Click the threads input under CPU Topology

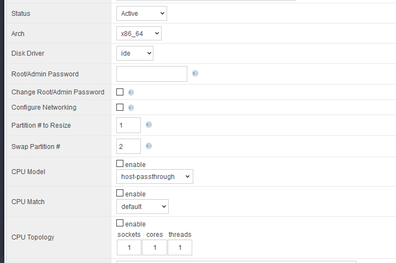pyautogui.click(x=180, y=248)
